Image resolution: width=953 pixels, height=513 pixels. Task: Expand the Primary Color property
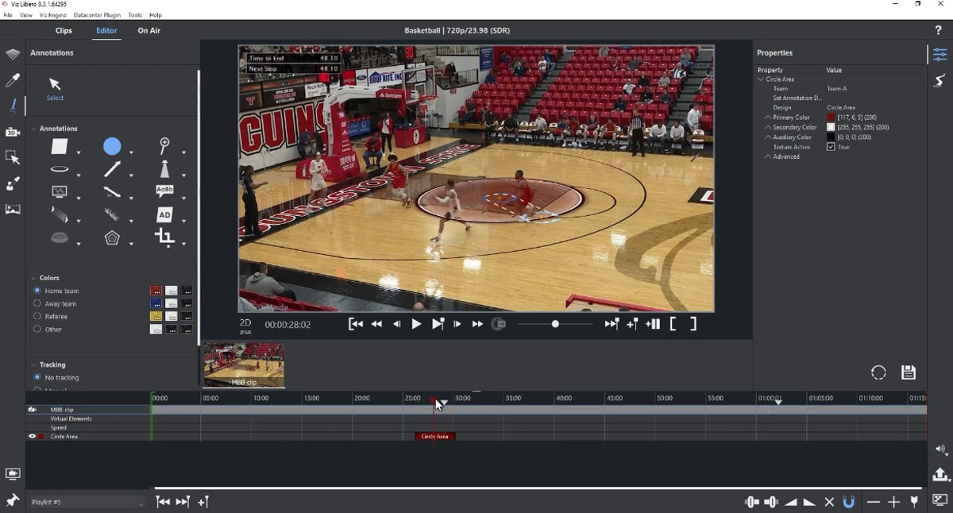point(768,118)
